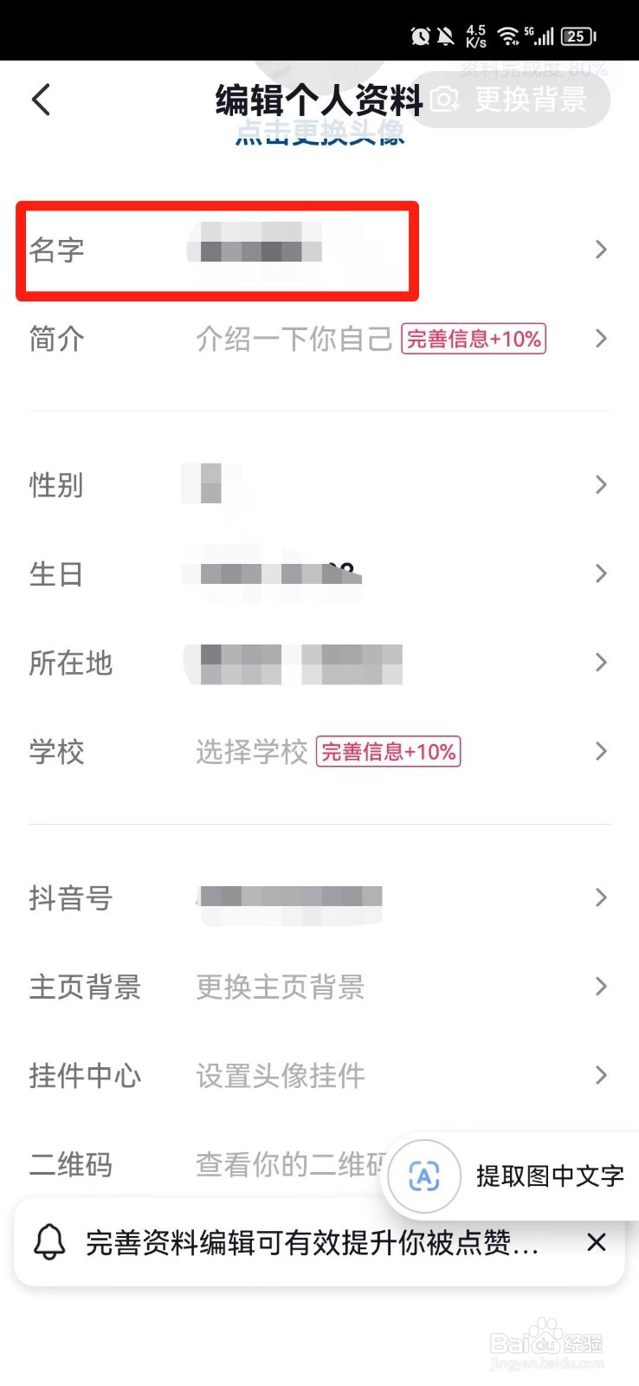Tap the battery indicator icon

pyautogui.click(x=578, y=36)
